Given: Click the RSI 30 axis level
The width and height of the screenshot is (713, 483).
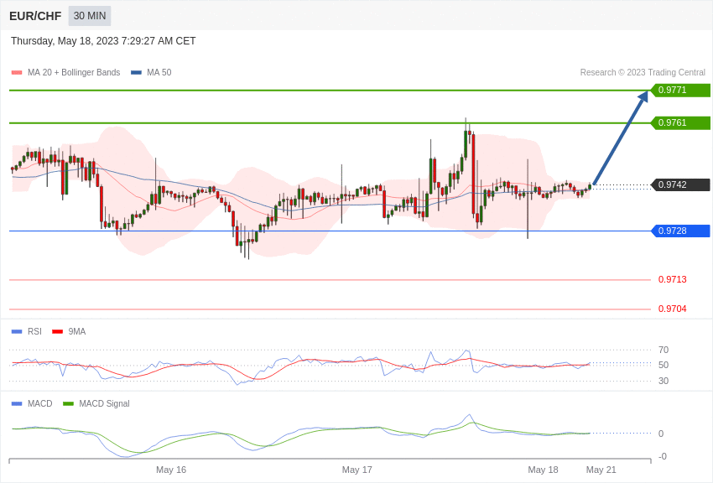Looking at the screenshot, I should [664, 381].
